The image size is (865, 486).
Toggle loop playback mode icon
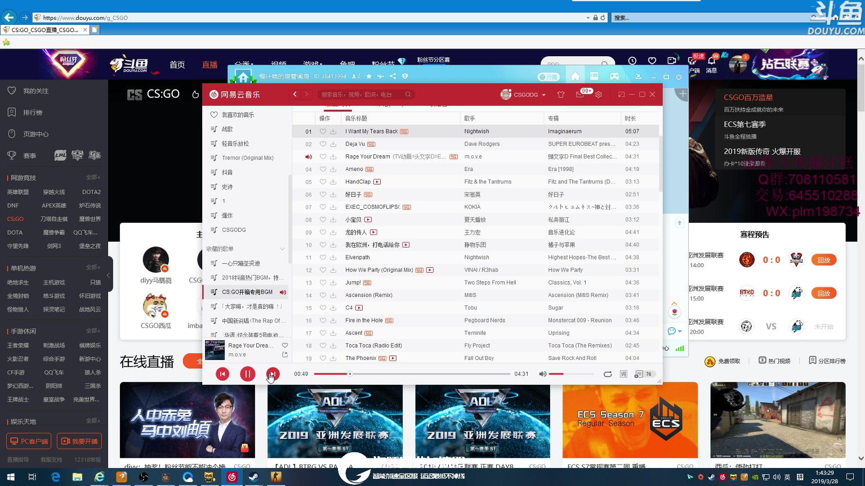(608, 374)
